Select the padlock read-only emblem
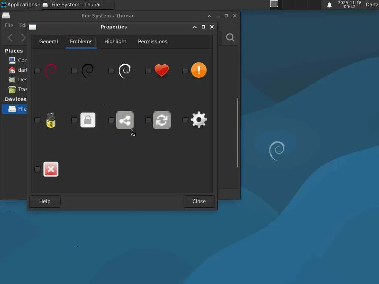The image size is (379, 284). (x=88, y=120)
